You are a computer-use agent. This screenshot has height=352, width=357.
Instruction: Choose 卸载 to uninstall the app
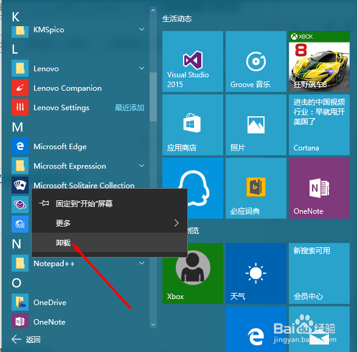coord(109,242)
